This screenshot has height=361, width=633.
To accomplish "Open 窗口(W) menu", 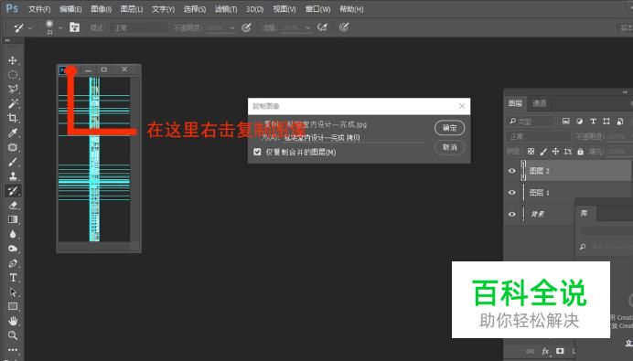I will 317,9.
